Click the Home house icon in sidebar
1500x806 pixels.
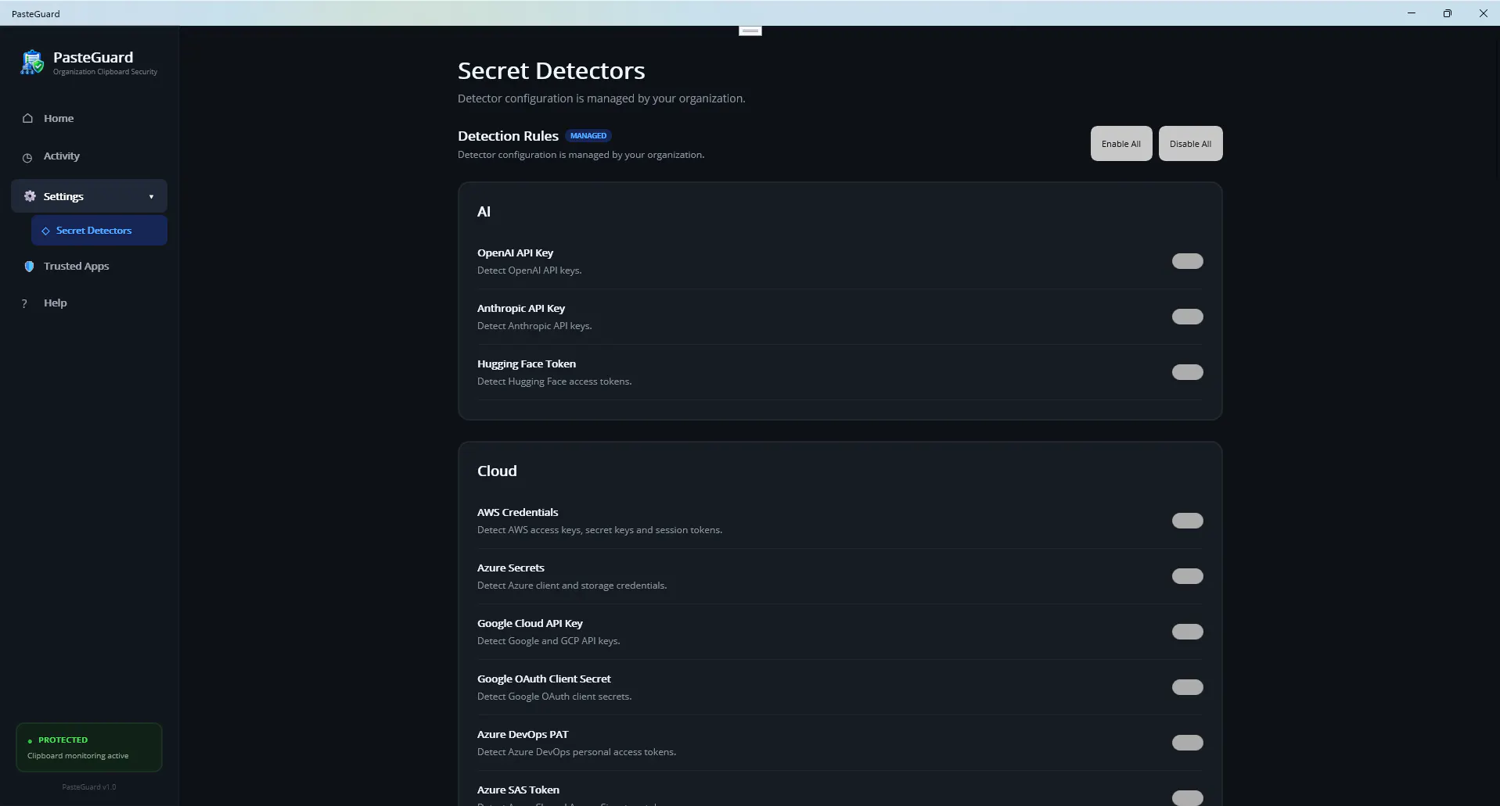[27, 118]
